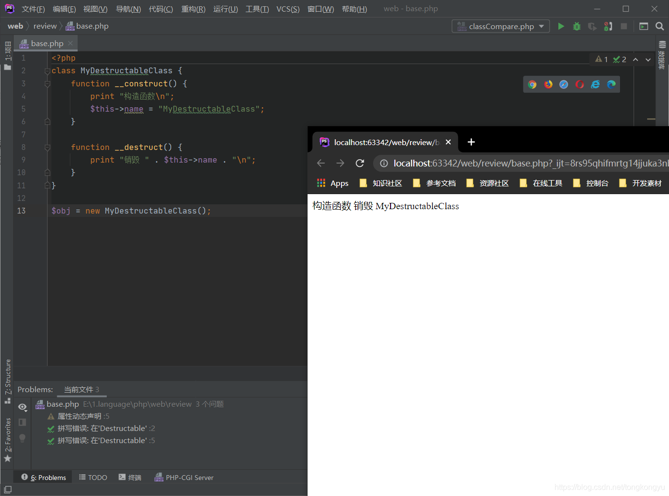The image size is (669, 496).
Task: Collapse the __destruct function fold marker
Action: coord(48,147)
